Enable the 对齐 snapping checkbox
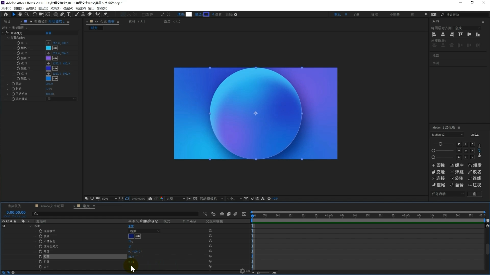The height and width of the screenshot is (275, 490). (143, 15)
